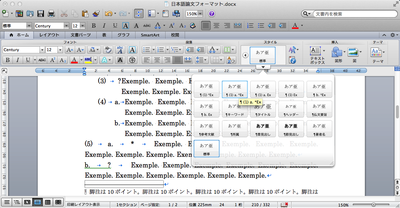Adjust the zoom slider in status bar
The image size is (400, 208).
(374, 204)
